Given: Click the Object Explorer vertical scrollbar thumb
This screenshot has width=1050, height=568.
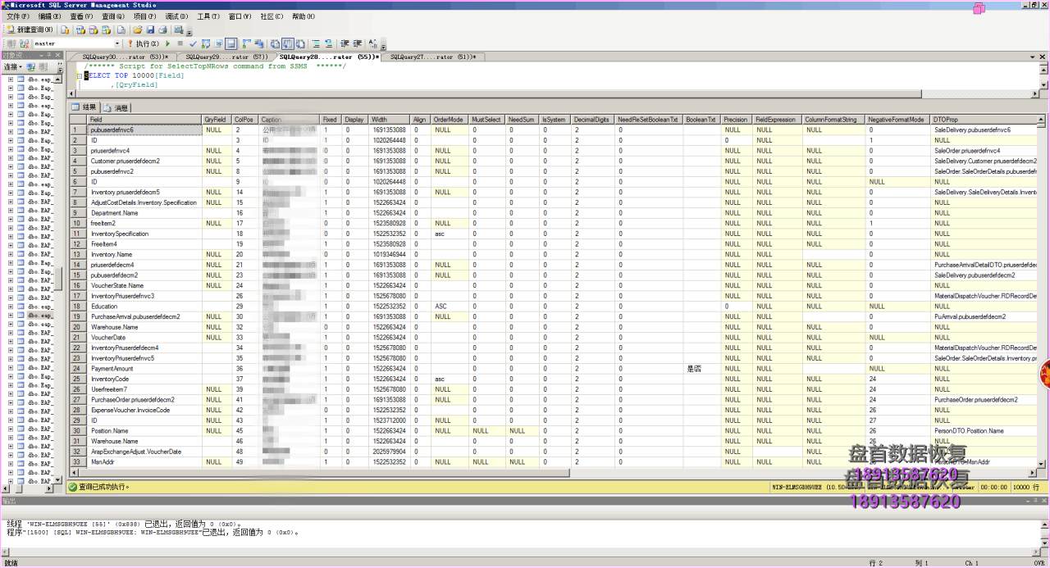Looking at the screenshot, I should coord(58,278).
